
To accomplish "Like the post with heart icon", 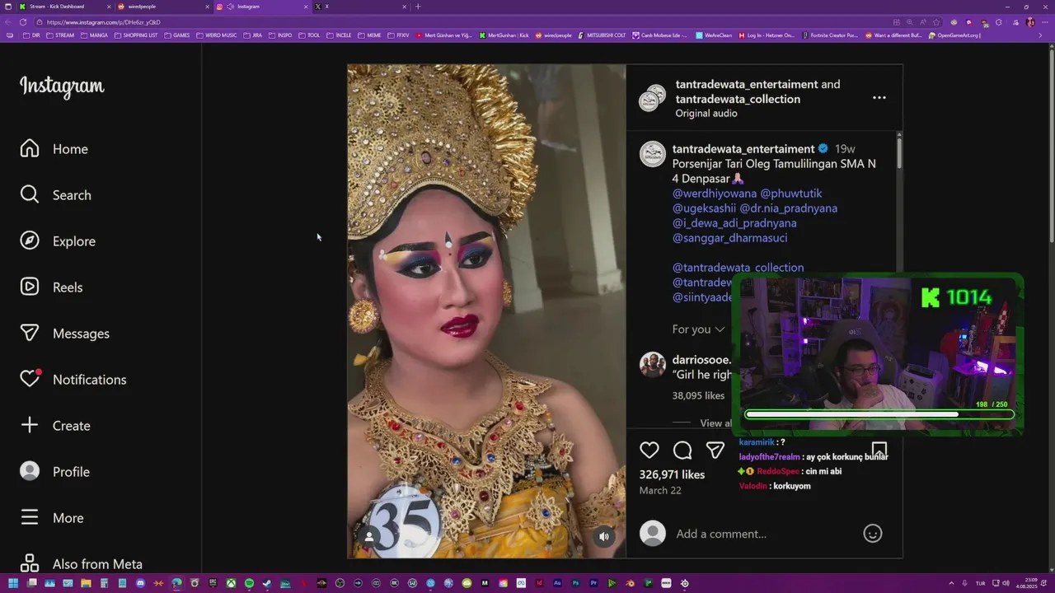I will 649,451.
